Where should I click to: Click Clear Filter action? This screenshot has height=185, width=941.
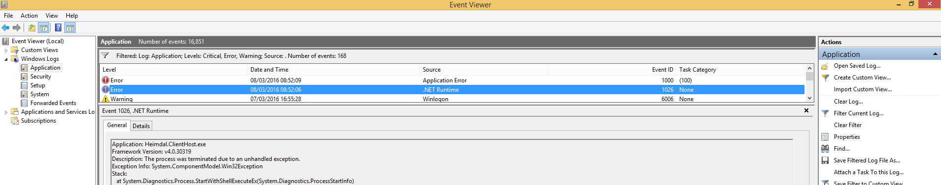(x=848, y=125)
